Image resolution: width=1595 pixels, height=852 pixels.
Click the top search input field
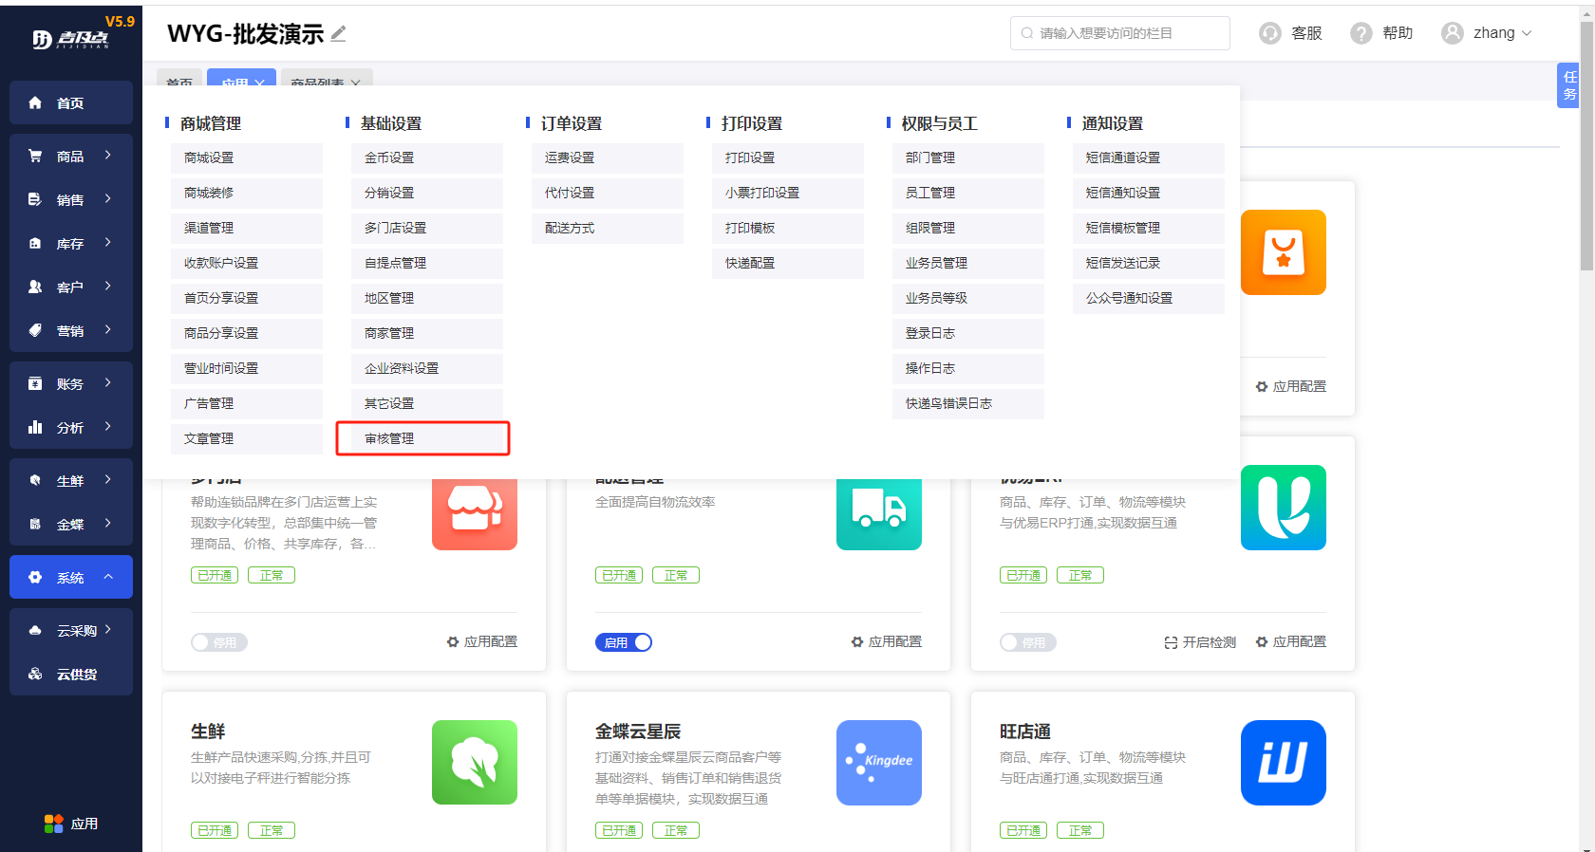[x=1120, y=33]
